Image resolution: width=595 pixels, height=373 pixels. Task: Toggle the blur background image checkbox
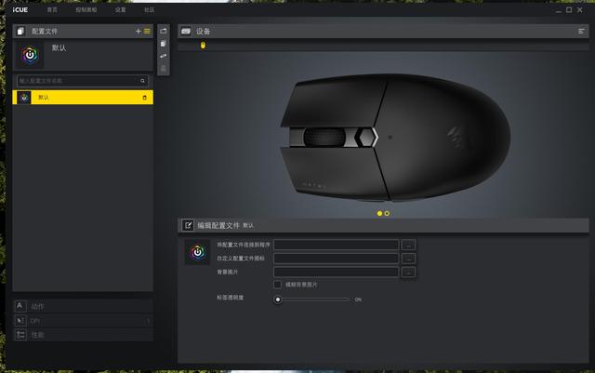[277, 285]
